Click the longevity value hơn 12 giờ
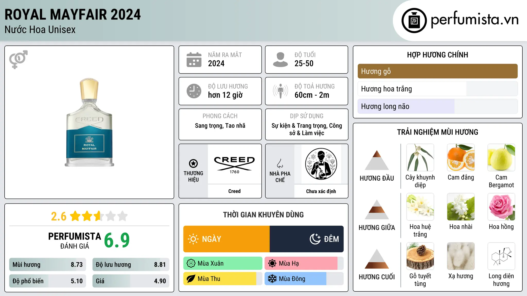The width and height of the screenshot is (527, 296). click(225, 95)
